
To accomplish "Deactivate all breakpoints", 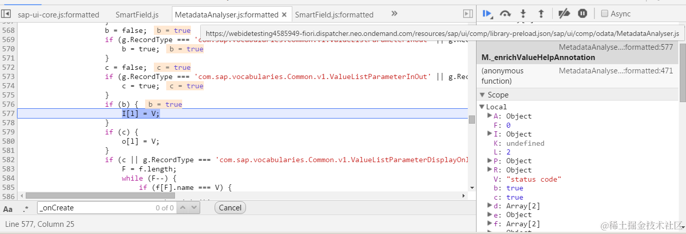I will point(564,14).
